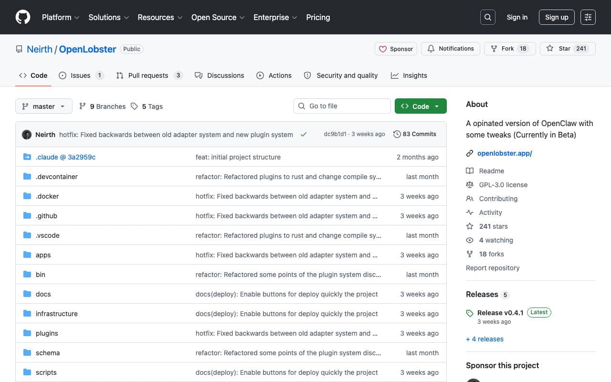611x382 pixels.
Task: Open the Platform menu in header
Action: click(x=61, y=17)
